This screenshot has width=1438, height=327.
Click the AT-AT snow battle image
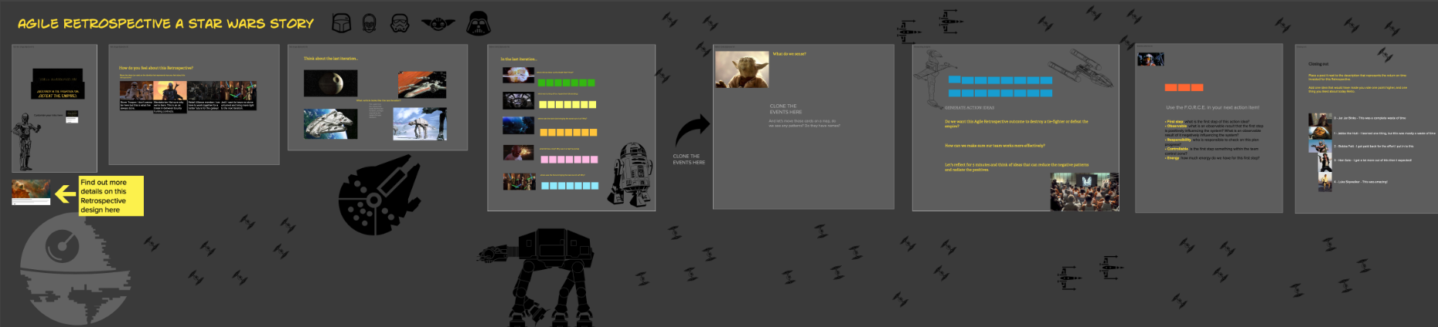[419, 124]
